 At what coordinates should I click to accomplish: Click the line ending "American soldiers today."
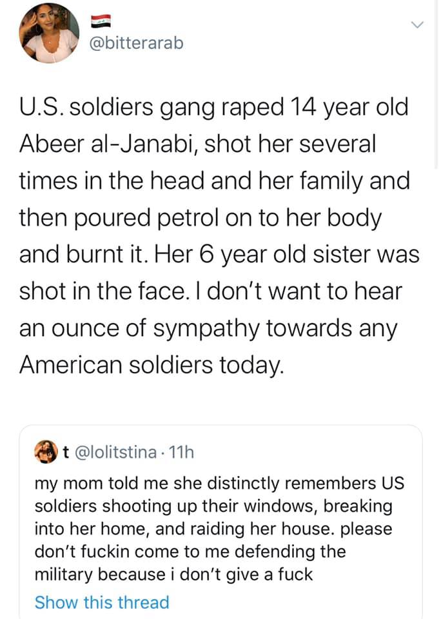(152, 364)
